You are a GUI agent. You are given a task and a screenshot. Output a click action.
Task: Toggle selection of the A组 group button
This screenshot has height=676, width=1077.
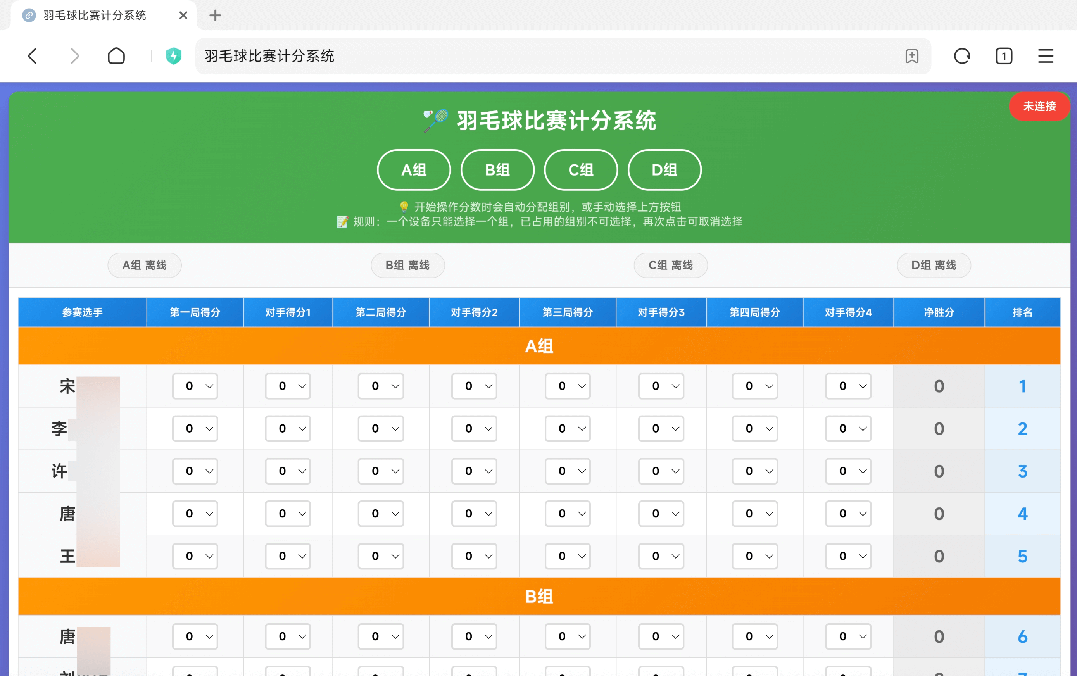[x=413, y=170]
